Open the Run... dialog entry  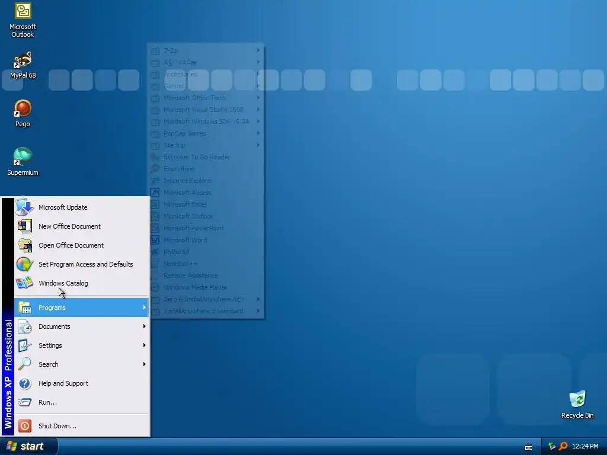pyautogui.click(x=82, y=402)
